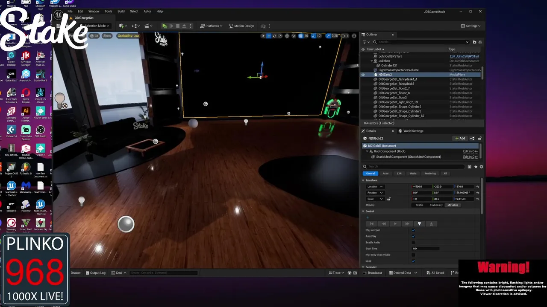The height and width of the screenshot is (307, 547).
Task: Toggle world/local coordinate space globe
Action: click(x=287, y=36)
